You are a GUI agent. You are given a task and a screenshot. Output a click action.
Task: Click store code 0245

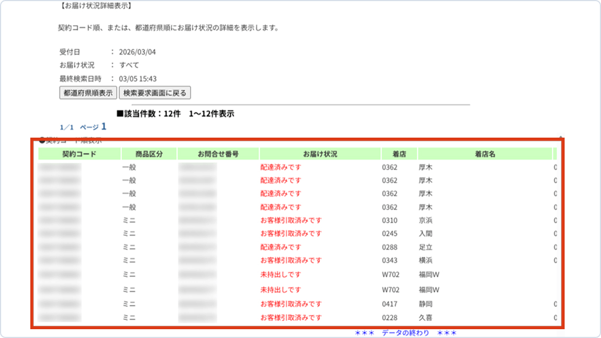(389, 233)
